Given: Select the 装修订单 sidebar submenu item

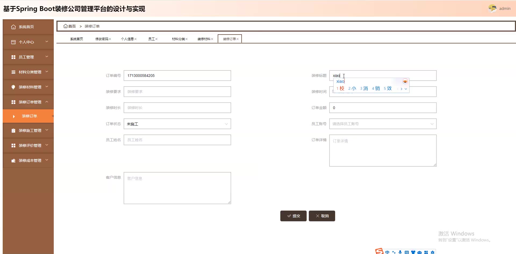Looking at the screenshot, I should (28, 116).
